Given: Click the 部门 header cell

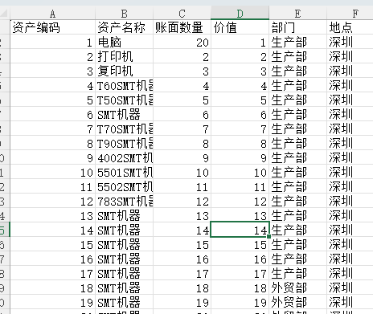Looking at the screenshot, I should pyautogui.click(x=297, y=27).
